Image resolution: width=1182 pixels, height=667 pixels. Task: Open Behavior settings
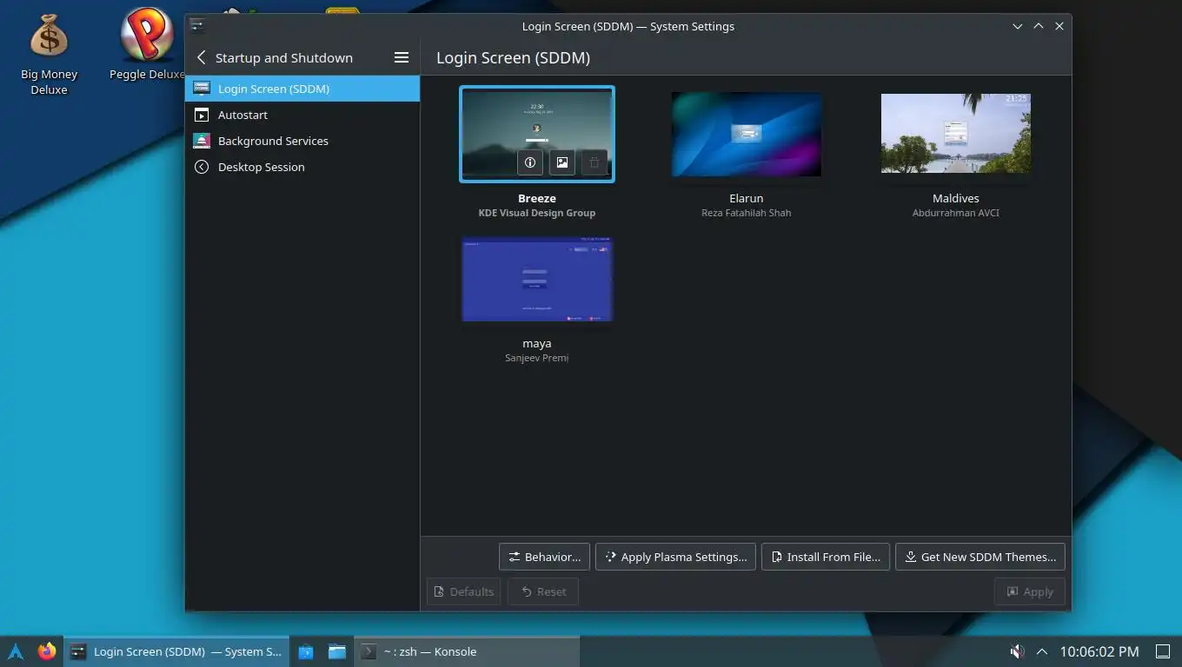[545, 557]
